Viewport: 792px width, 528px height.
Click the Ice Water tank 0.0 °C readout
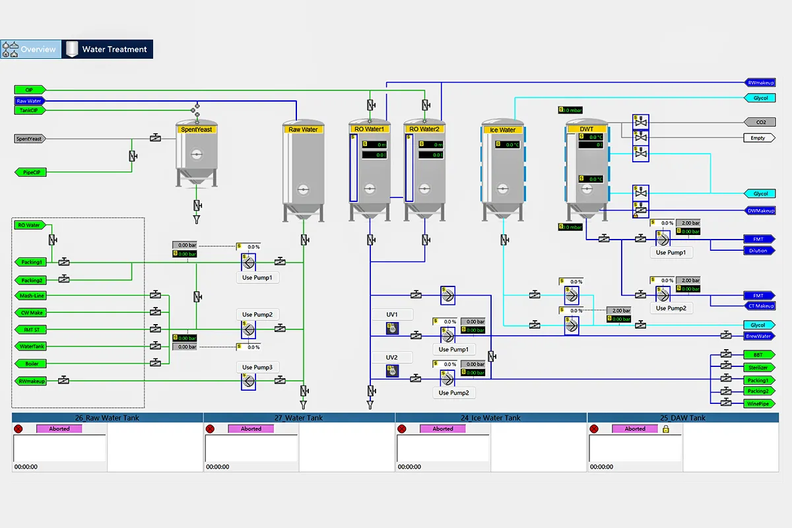click(x=509, y=145)
